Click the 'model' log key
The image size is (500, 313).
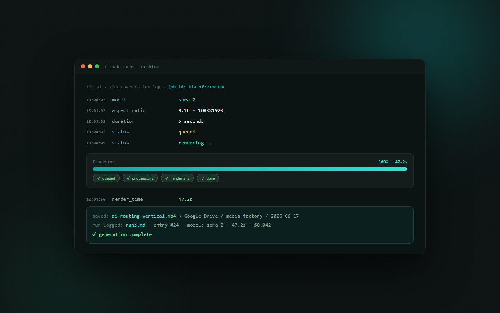click(119, 100)
